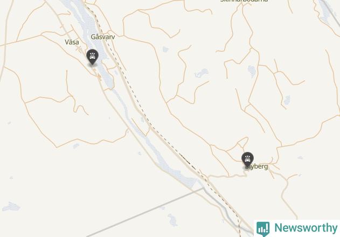Click the Blyberg village label
Viewport: 340px width, 237px height.
click(256, 166)
